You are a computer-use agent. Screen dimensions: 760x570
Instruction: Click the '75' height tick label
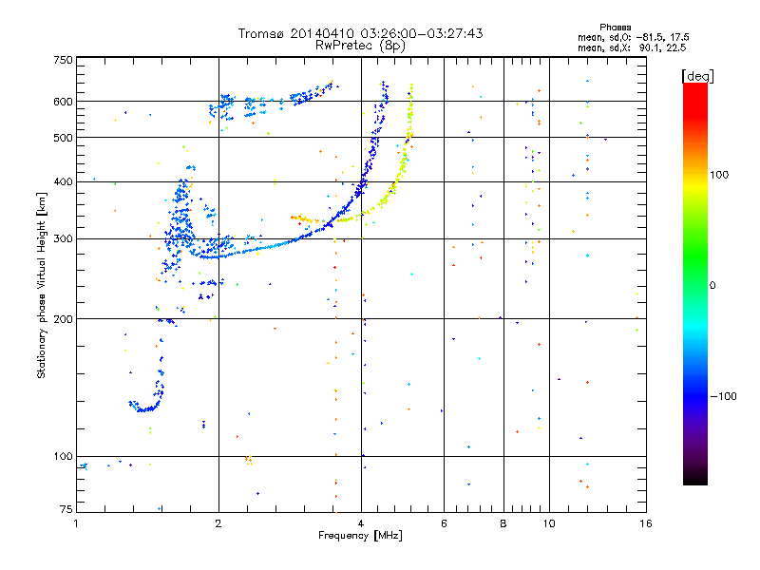pyautogui.click(x=66, y=509)
